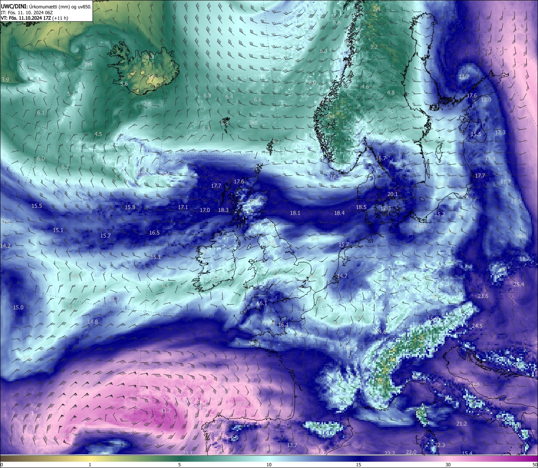Click the color scale tick labeled 15
The width and height of the screenshot is (538, 468).
click(x=359, y=465)
